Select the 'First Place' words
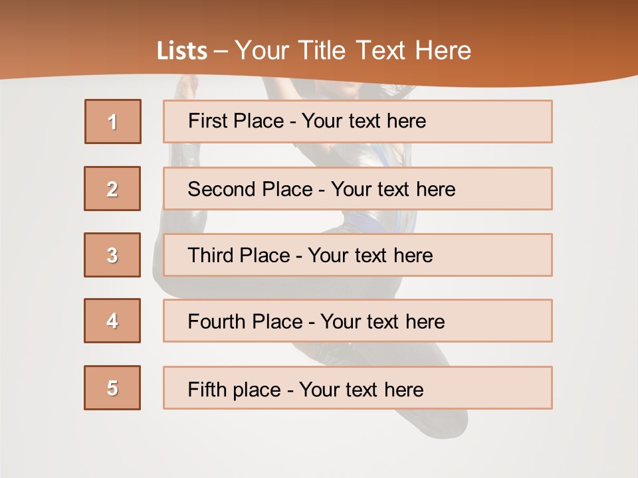Screen dimensions: 638x478 [236, 121]
